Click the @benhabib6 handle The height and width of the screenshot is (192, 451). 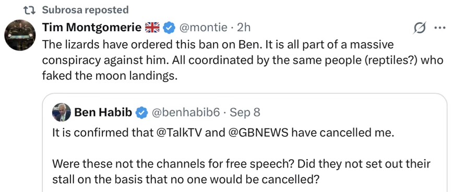(x=185, y=113)
